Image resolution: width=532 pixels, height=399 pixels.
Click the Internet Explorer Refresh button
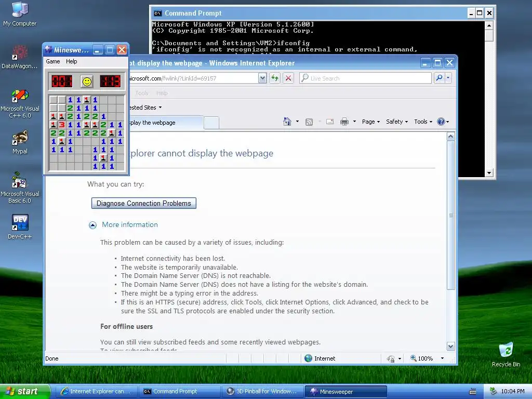[275, 78]
